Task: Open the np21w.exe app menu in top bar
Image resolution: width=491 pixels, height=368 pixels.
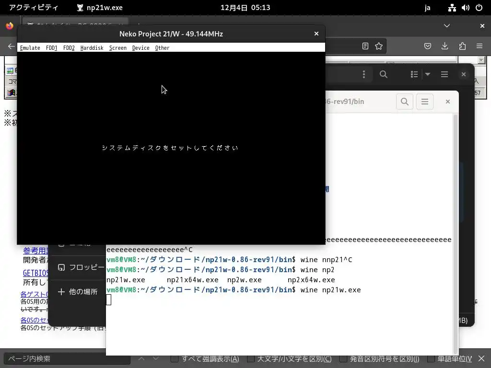Action: (x=100, y=8)
